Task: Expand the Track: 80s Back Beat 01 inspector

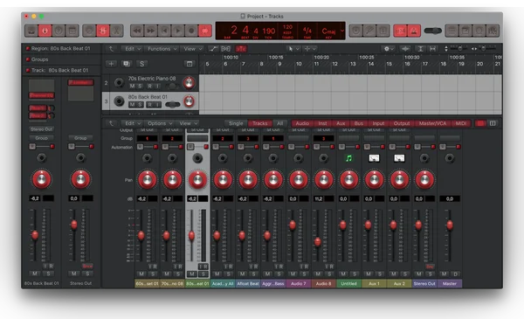Action: pyautogui.click(x=28, y=70)
